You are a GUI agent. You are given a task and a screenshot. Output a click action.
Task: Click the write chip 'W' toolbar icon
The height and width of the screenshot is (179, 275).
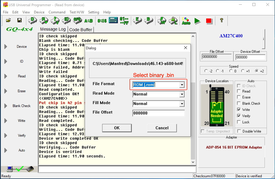162,20
